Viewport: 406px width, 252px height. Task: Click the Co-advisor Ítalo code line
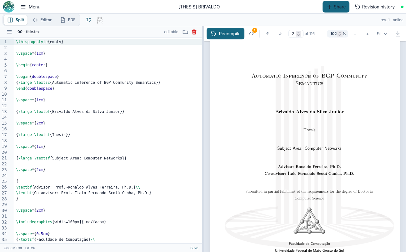coord(84,193)
